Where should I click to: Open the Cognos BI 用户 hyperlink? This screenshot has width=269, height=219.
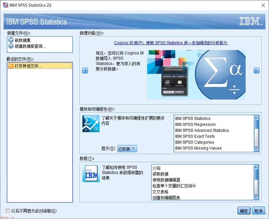tap(171, 43)
